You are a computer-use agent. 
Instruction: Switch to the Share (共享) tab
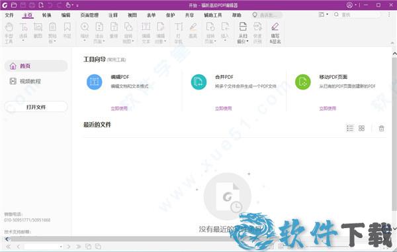pos(189,15)
